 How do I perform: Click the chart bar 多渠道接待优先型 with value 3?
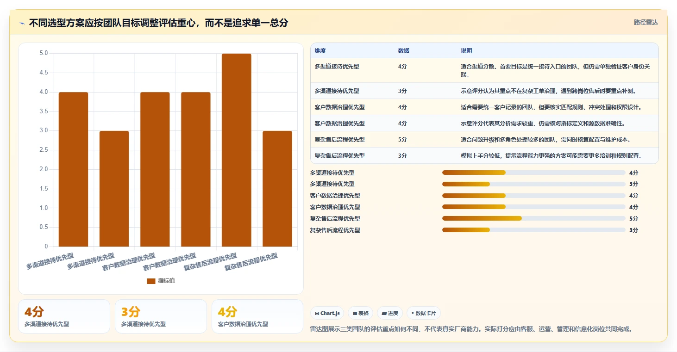pos(114,189)
